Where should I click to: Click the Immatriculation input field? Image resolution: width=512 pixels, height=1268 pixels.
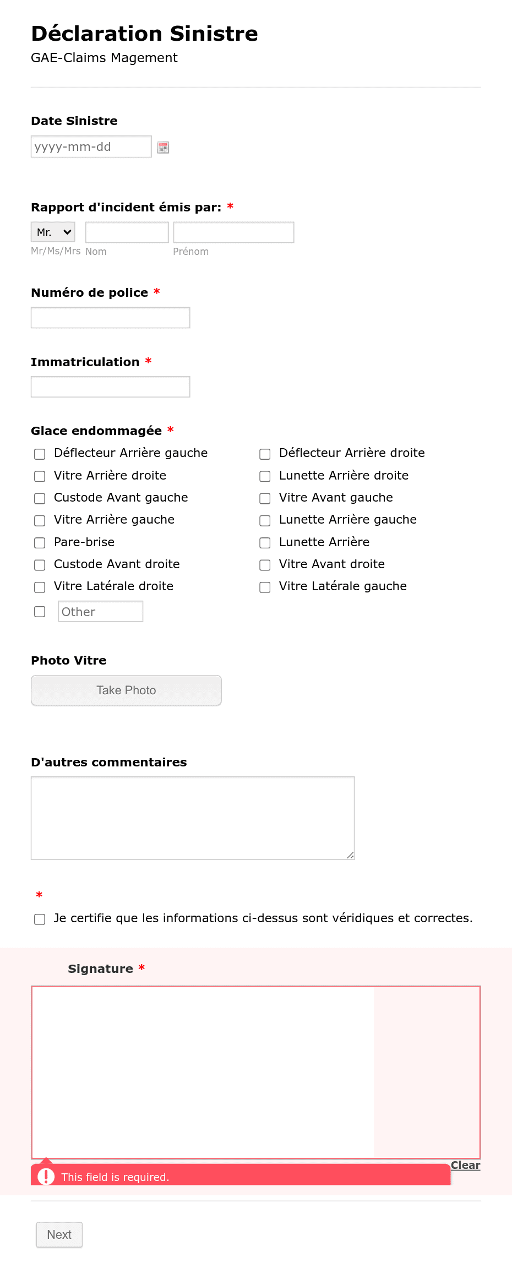(x=111, y=387)
